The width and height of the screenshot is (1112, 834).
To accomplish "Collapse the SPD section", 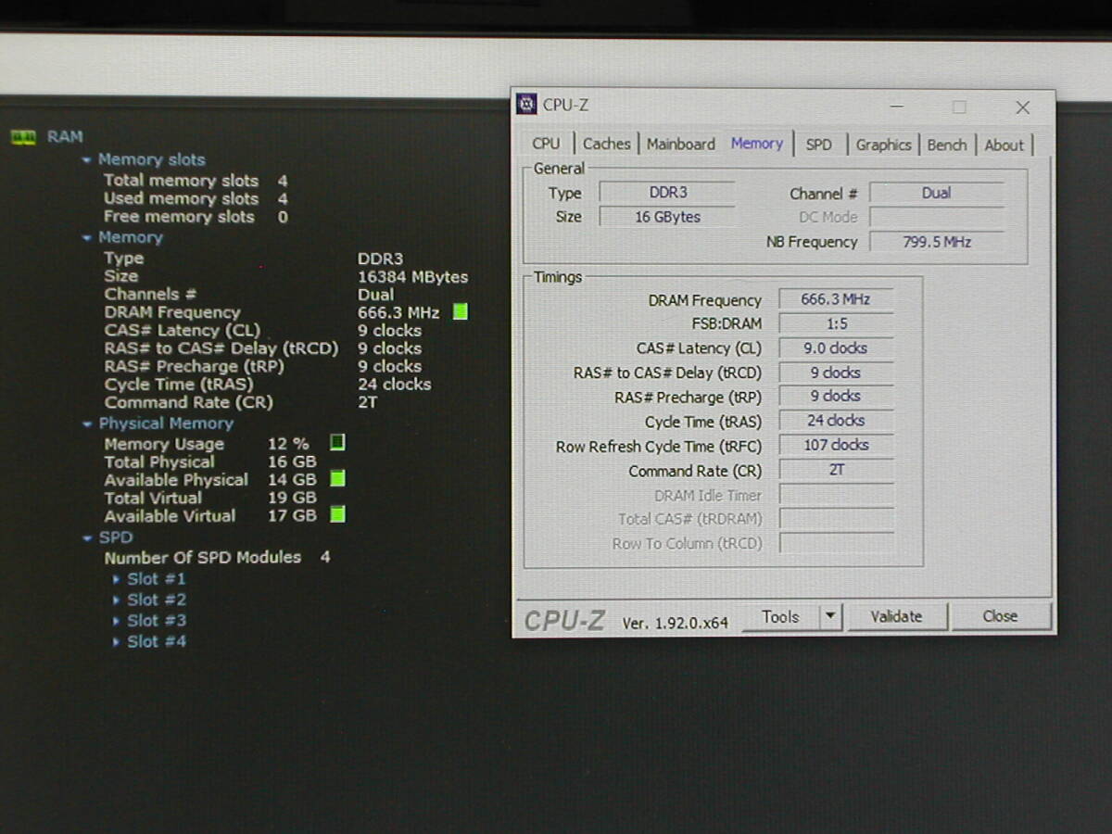I will [x=87, y=538].
